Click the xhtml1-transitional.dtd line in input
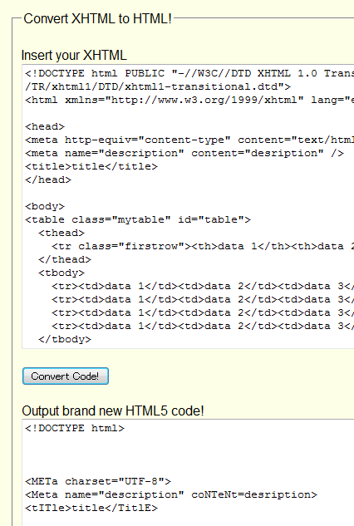 (x=158, y=87)
